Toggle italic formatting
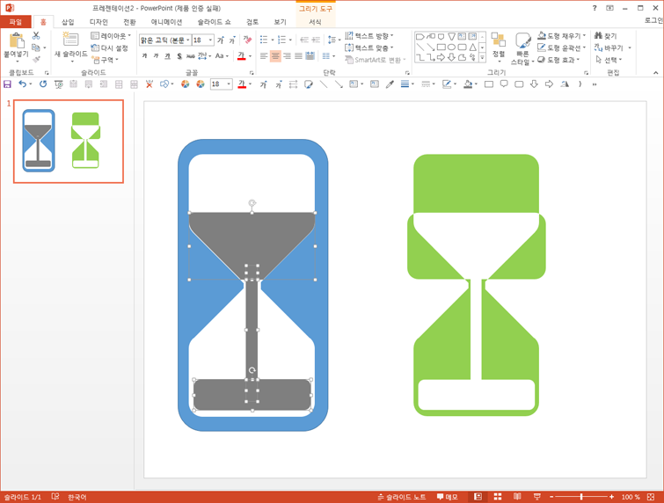This screenshot has height=503, width=664. 156,56
